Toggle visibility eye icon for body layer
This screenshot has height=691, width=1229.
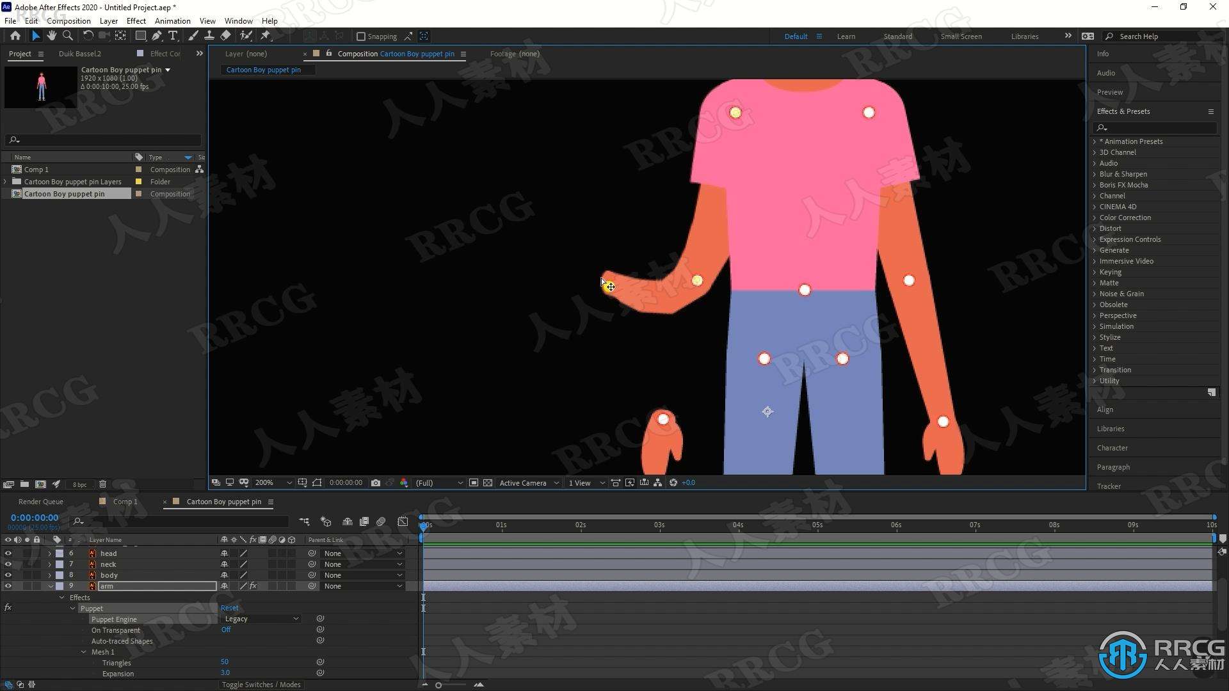7,575
